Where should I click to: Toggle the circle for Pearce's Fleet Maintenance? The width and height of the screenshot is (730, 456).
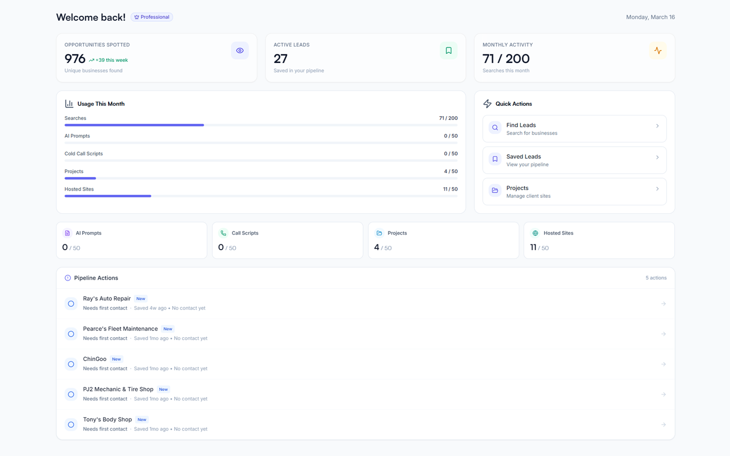pos(71,334)
